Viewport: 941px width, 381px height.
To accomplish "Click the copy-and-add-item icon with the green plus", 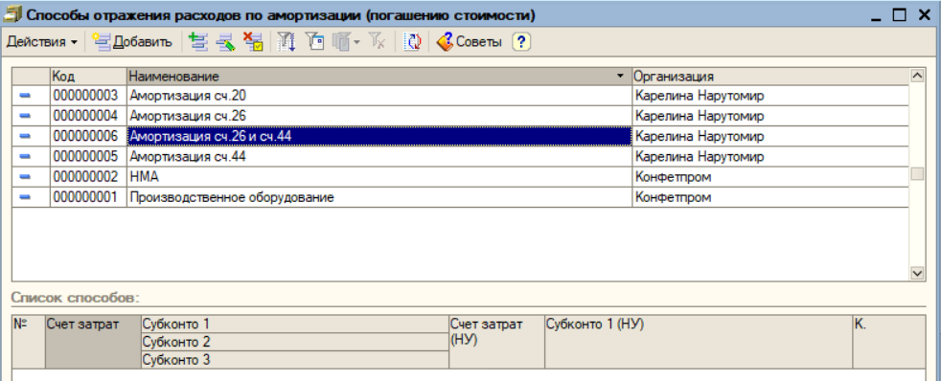I will click(197, 42).
